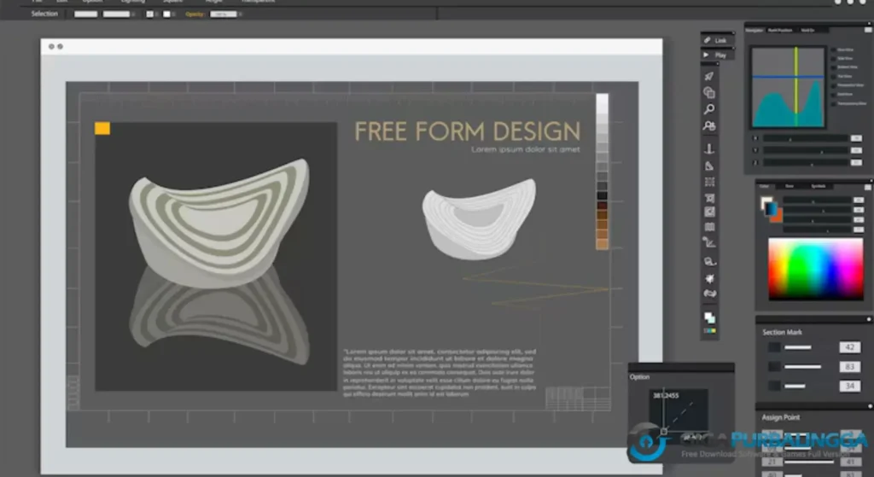Pick the axis graph tool

(x=709, y=242)
